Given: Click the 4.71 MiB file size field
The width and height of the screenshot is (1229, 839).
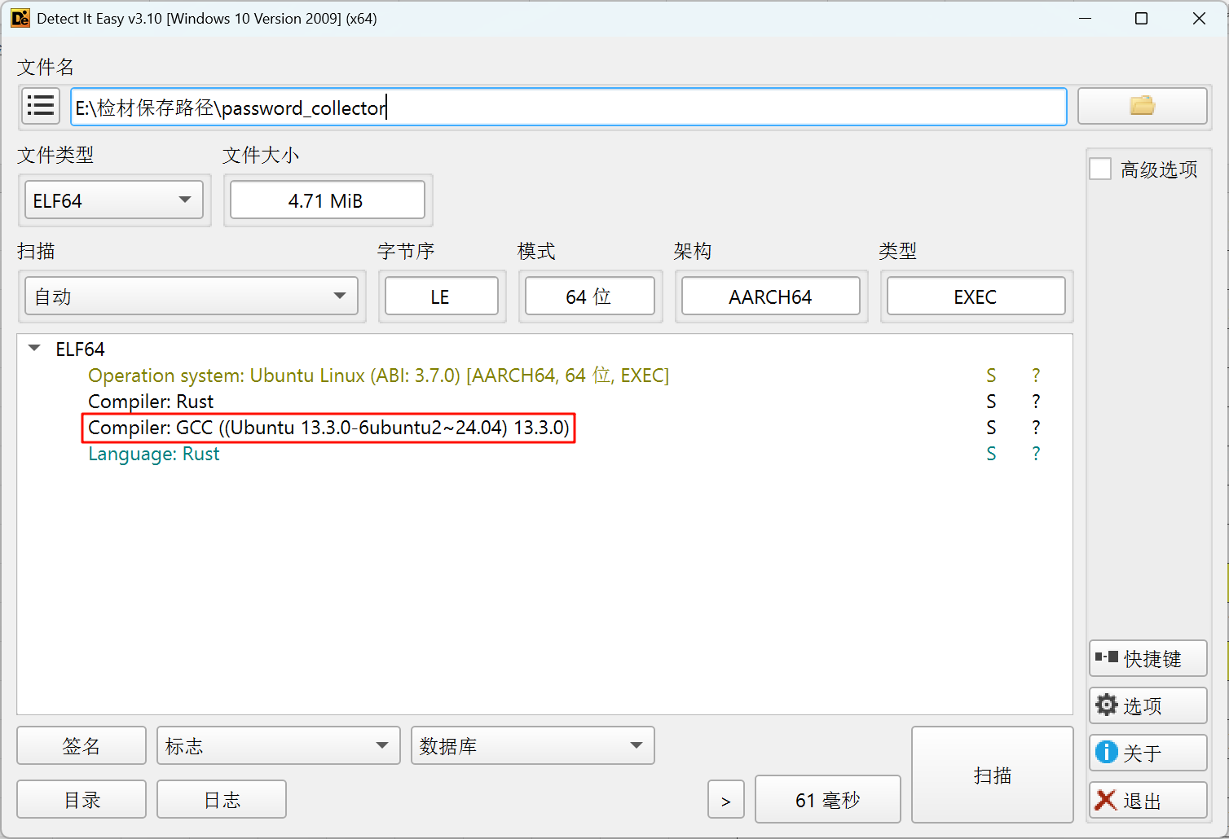Looking at the screenshot, I should click(328, 200).
